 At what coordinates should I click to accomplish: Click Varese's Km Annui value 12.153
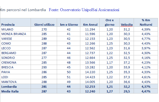pos(90,39)
